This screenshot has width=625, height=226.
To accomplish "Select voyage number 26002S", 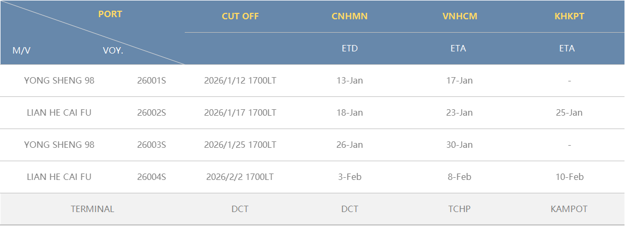I will [152, 112].
